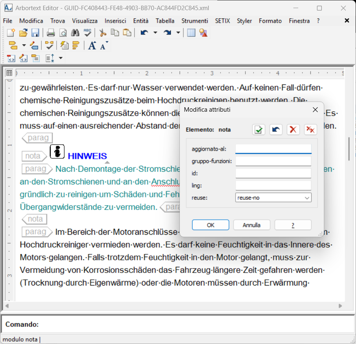Run spell check with the ABC checkmark icon
Screen dimensions: 356x344
point(87,33)
